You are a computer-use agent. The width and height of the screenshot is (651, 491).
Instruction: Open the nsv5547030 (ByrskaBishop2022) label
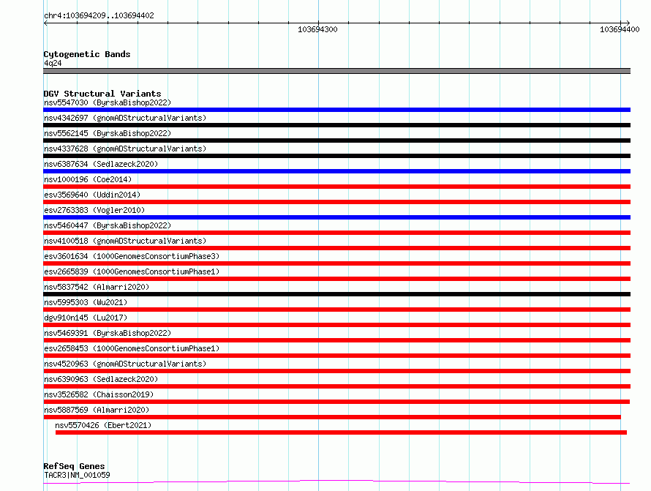point(108,102)
